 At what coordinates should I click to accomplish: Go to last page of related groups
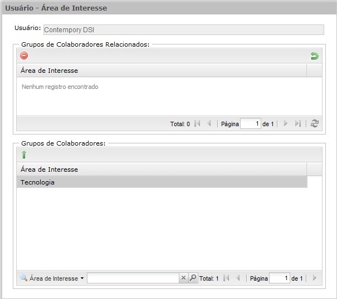[298, 124]
